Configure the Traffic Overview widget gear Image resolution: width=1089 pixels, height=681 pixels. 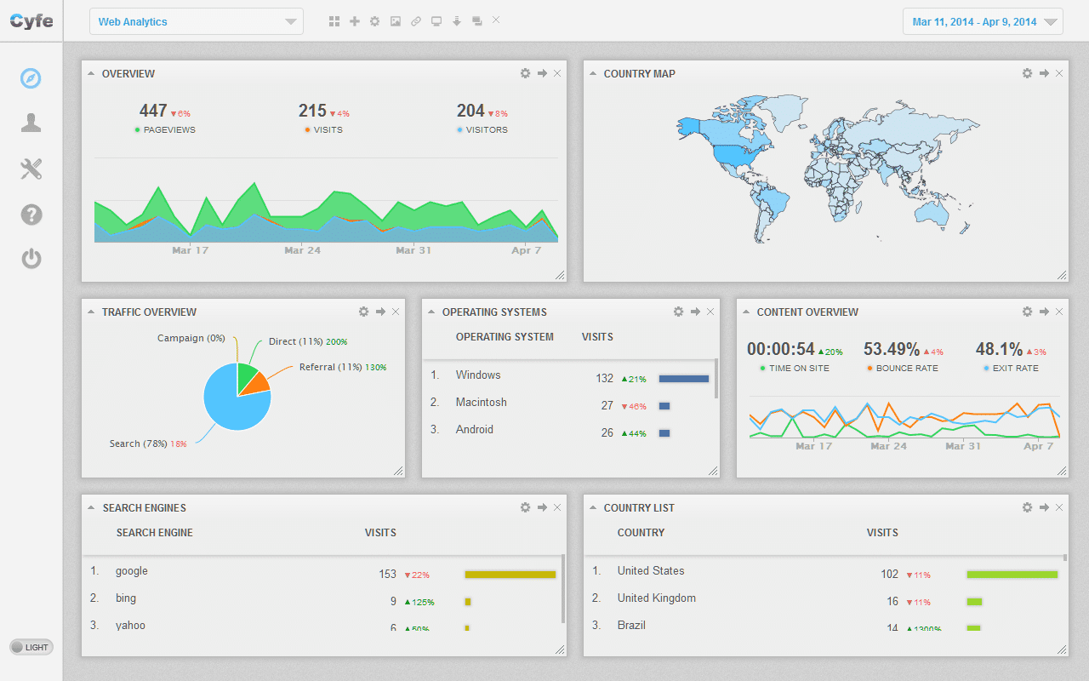(x=363, y=312)
